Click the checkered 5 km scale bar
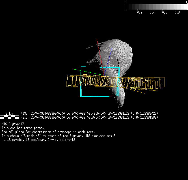 pyautogui.click(x=9, y=117)
